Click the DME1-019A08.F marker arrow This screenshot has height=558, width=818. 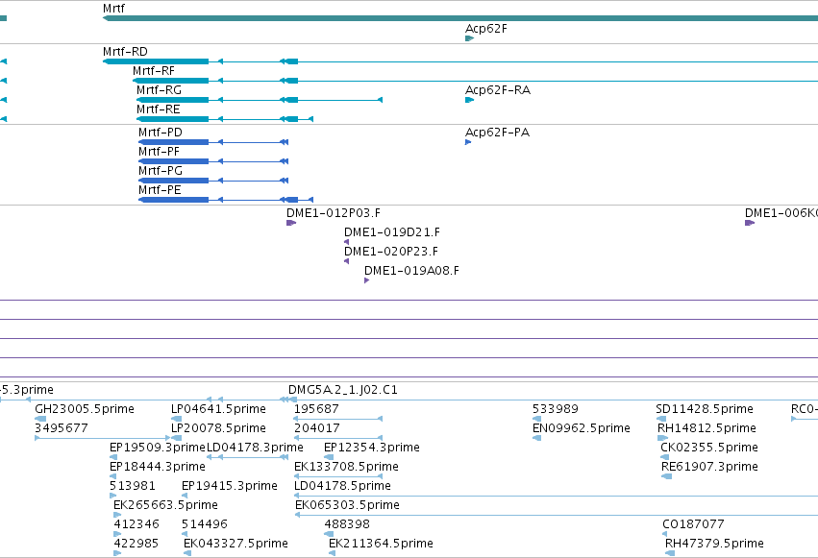pyautogui.click(x=367, y=280)
